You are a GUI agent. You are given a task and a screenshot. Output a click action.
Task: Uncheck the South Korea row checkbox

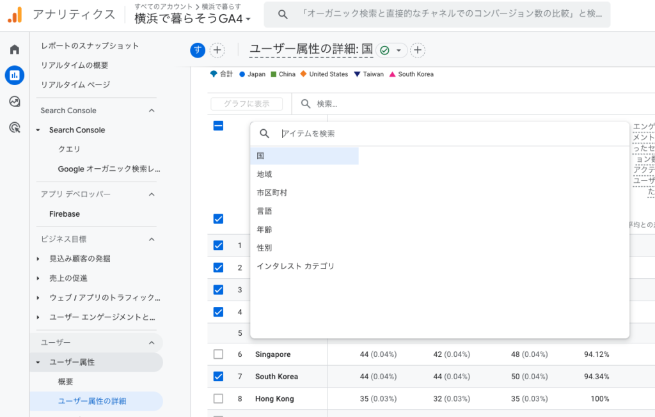[218, 376]
